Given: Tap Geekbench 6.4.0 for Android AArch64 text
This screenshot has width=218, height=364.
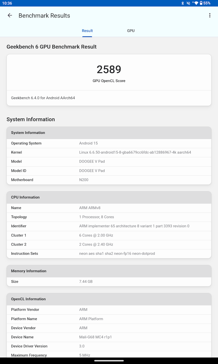Looking at the screenshot, I should [x=43, y=98].
